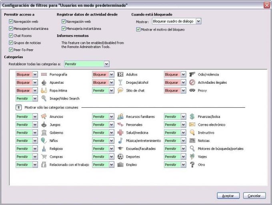The height and width of the screenshot is (205, 272).
Task: Click the Pornografía category icon
Action: click(x=44, y=75)
